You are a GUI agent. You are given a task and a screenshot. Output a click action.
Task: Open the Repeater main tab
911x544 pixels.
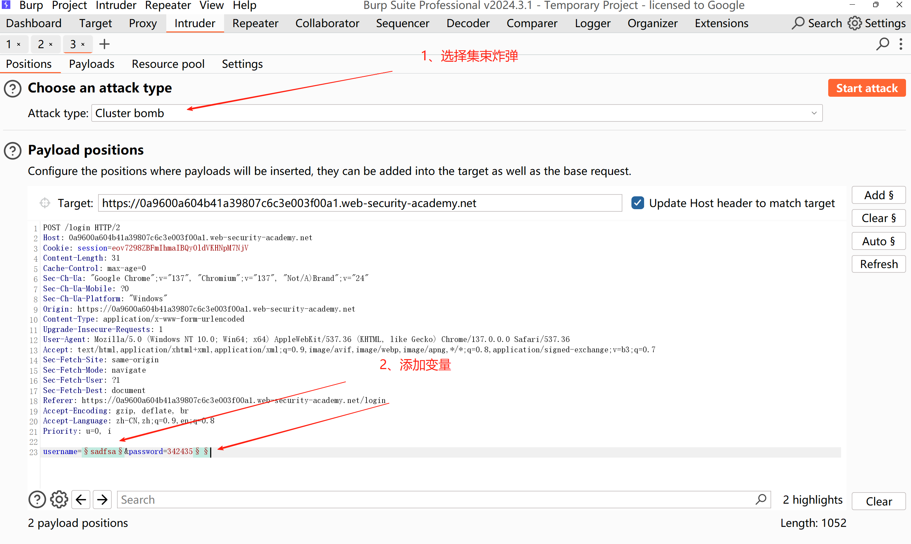point(255,23)
